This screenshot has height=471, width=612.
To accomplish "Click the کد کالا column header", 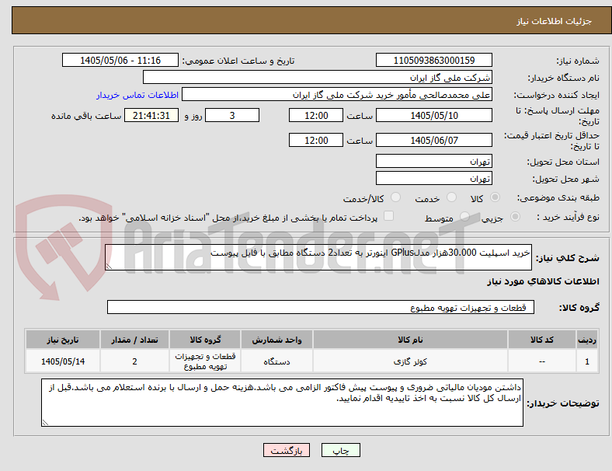I will point(542,340).
